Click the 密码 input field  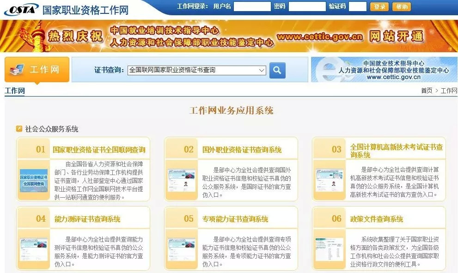(x=307, y=6)
